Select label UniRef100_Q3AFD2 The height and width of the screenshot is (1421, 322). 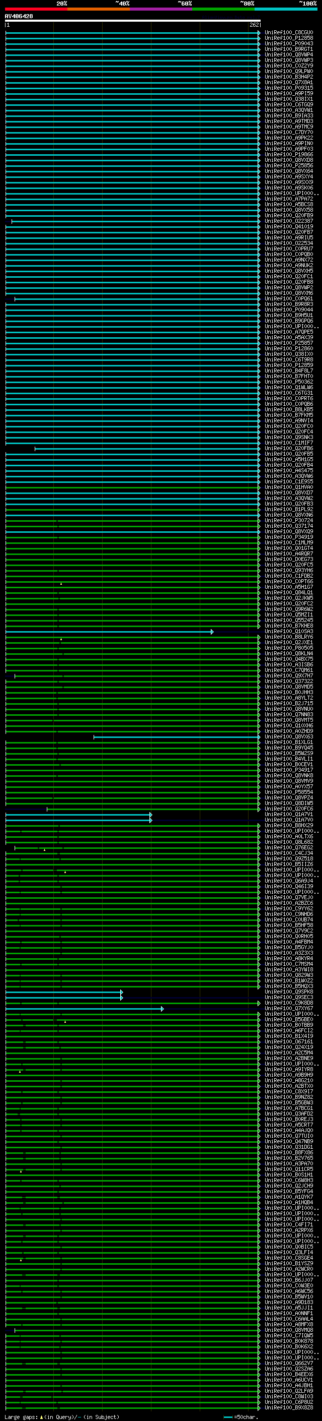pos(289,1114)
